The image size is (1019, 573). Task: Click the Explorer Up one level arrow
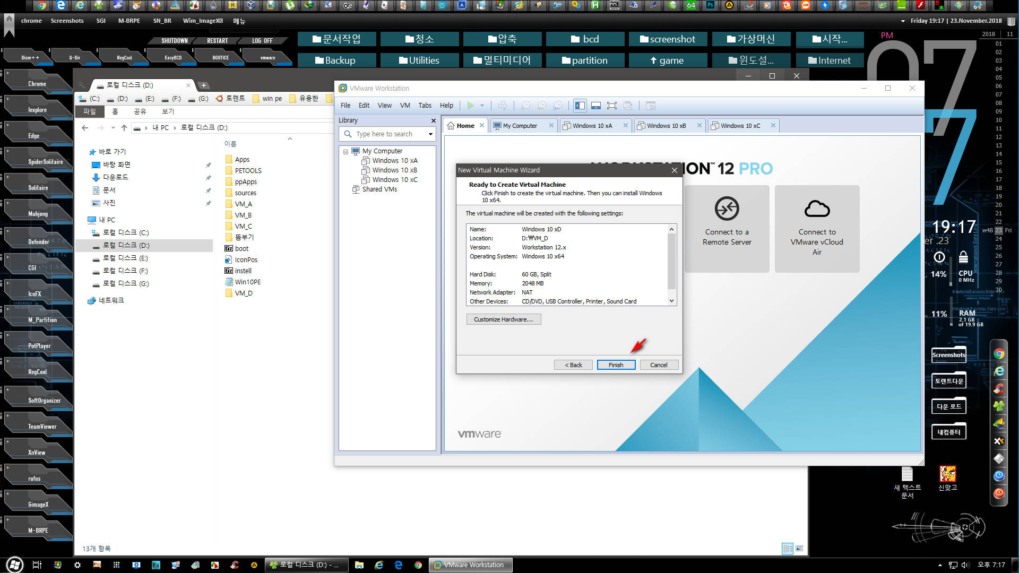point(124,128)
